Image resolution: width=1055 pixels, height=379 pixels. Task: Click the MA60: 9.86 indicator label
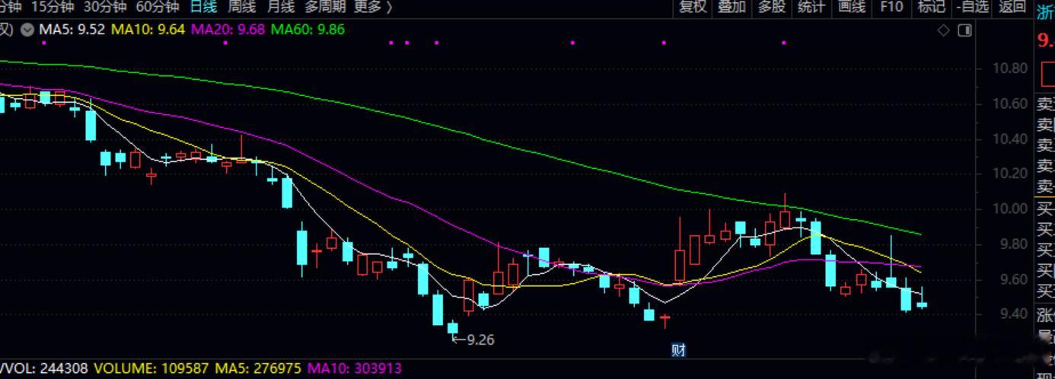pyautogui.click(x=308, y=30)
